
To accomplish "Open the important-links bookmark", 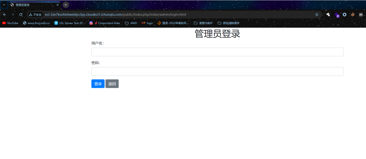I will [x=105, y=23].
